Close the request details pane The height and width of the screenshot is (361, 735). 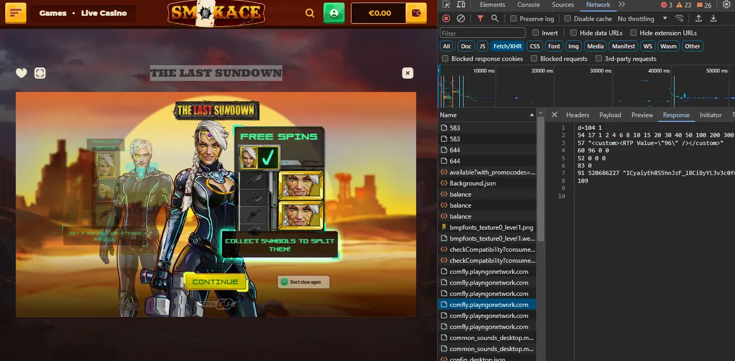pos(555,115)
